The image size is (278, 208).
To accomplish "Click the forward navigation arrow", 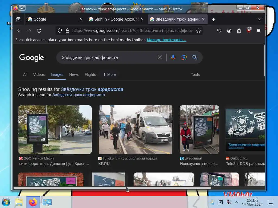I will (x=29, y=31).
